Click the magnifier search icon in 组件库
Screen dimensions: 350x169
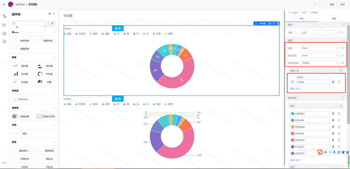tap(48, 23)
